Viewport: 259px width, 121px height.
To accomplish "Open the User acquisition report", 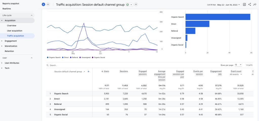I will pos(15,31).
